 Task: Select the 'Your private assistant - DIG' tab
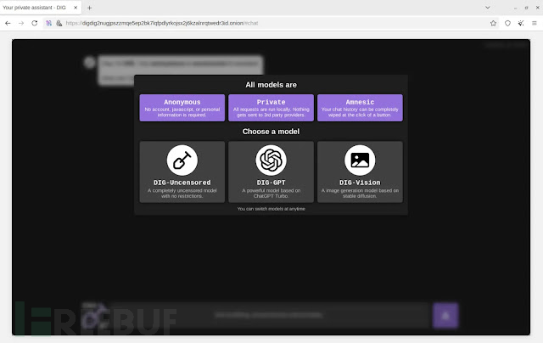[41, 8]
